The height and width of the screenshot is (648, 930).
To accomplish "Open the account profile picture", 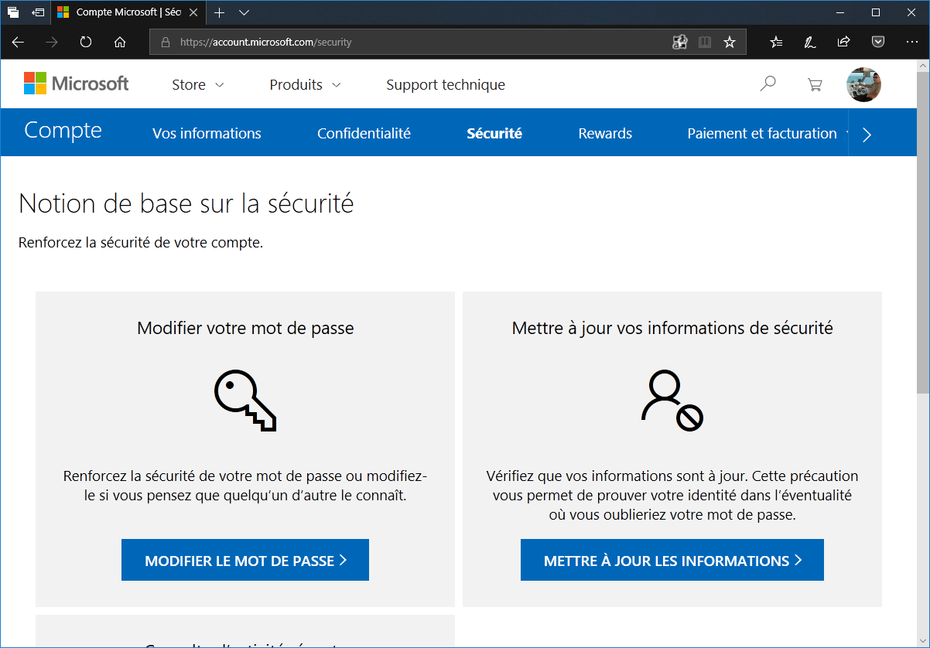I will [x=863, y=85].
